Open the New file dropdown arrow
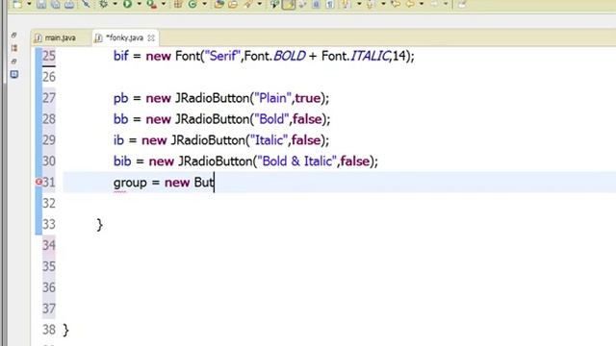The width and height of the screenshot is (616, 346). click(x=29, y=4)
